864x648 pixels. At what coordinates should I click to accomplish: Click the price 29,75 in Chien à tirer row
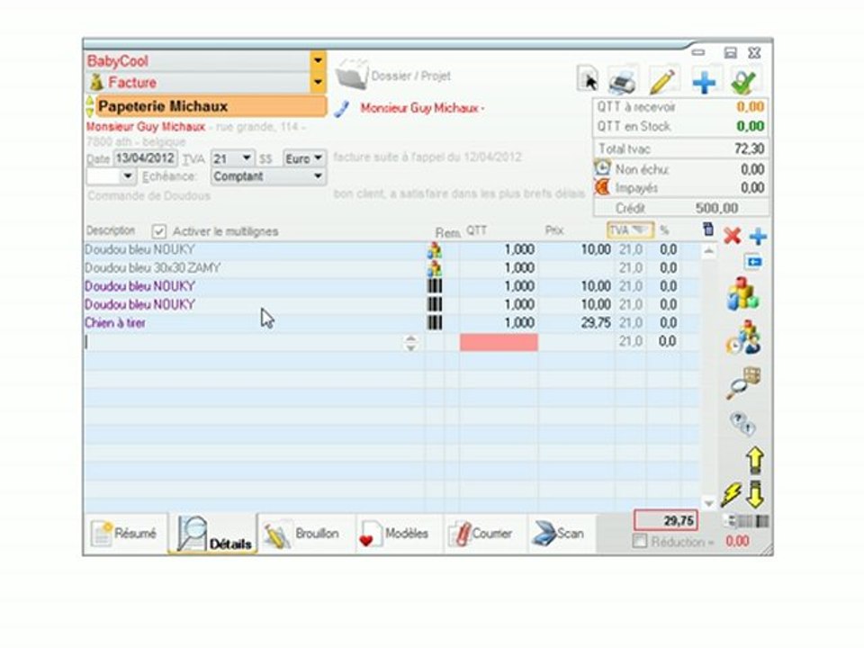[596, 323]
